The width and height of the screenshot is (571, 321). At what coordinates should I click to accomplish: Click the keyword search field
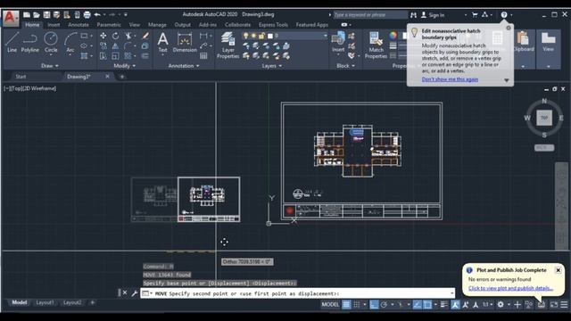370,15
